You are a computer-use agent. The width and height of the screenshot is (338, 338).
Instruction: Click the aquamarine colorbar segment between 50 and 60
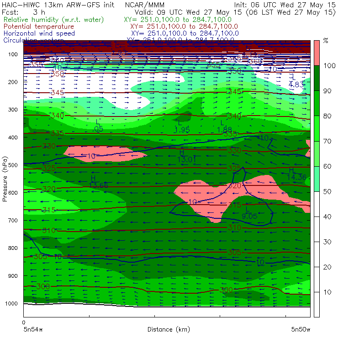click(x=317, y=179)
